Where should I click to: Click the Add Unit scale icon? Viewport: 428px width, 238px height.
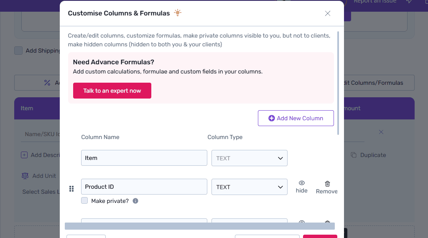tap(25, 176)
